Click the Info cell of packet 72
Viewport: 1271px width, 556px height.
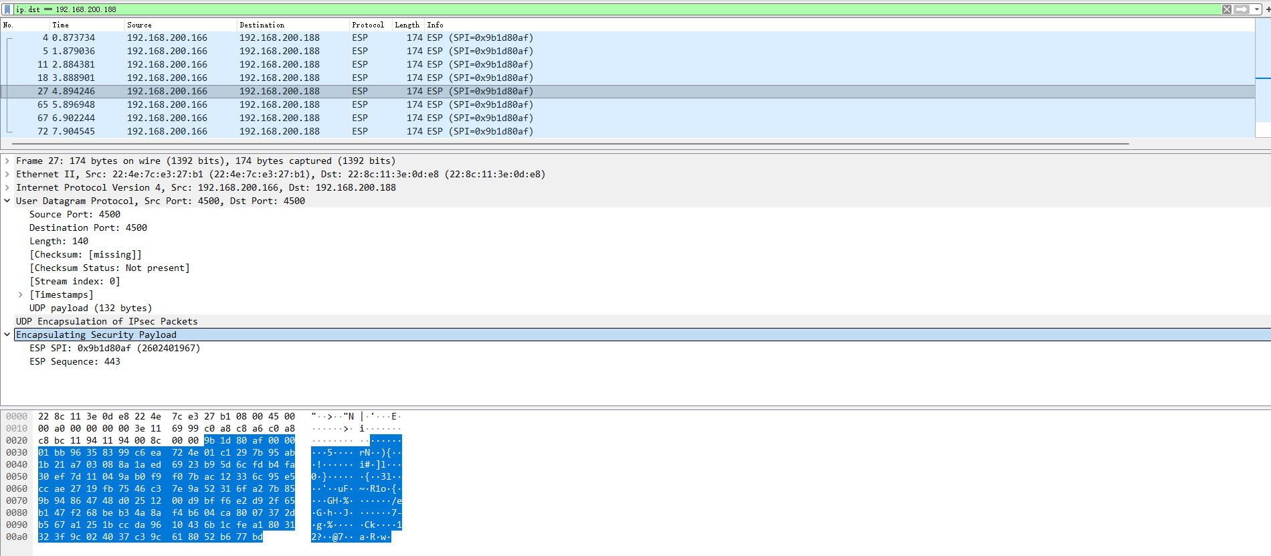tap(480, 132)
